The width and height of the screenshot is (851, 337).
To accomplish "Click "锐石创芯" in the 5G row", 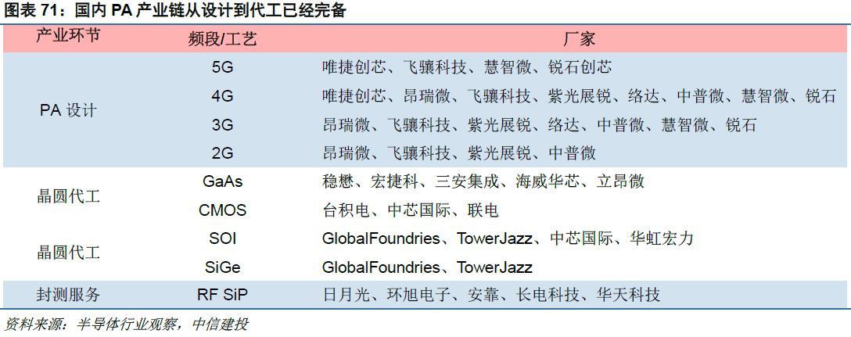I will (x=580, y=67).
